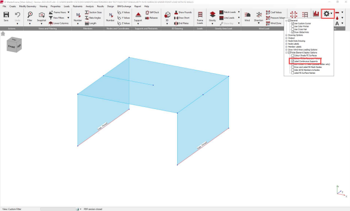
Task: Click the Wind Zone icon
Action: pyautogui.click(x=268, y=23)
